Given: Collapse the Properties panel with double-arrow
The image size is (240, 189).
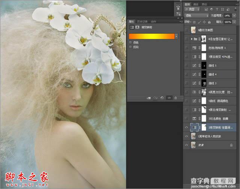Looking at the screenshot, I should [x=178, y=18].
